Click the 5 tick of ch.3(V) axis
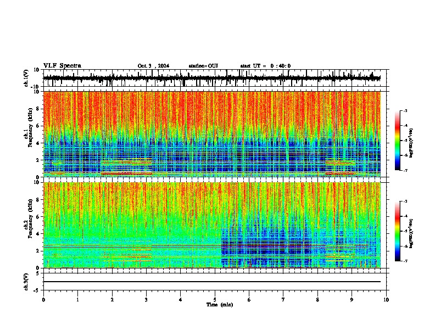Viewport: 435px width, 336px height. 38,273
